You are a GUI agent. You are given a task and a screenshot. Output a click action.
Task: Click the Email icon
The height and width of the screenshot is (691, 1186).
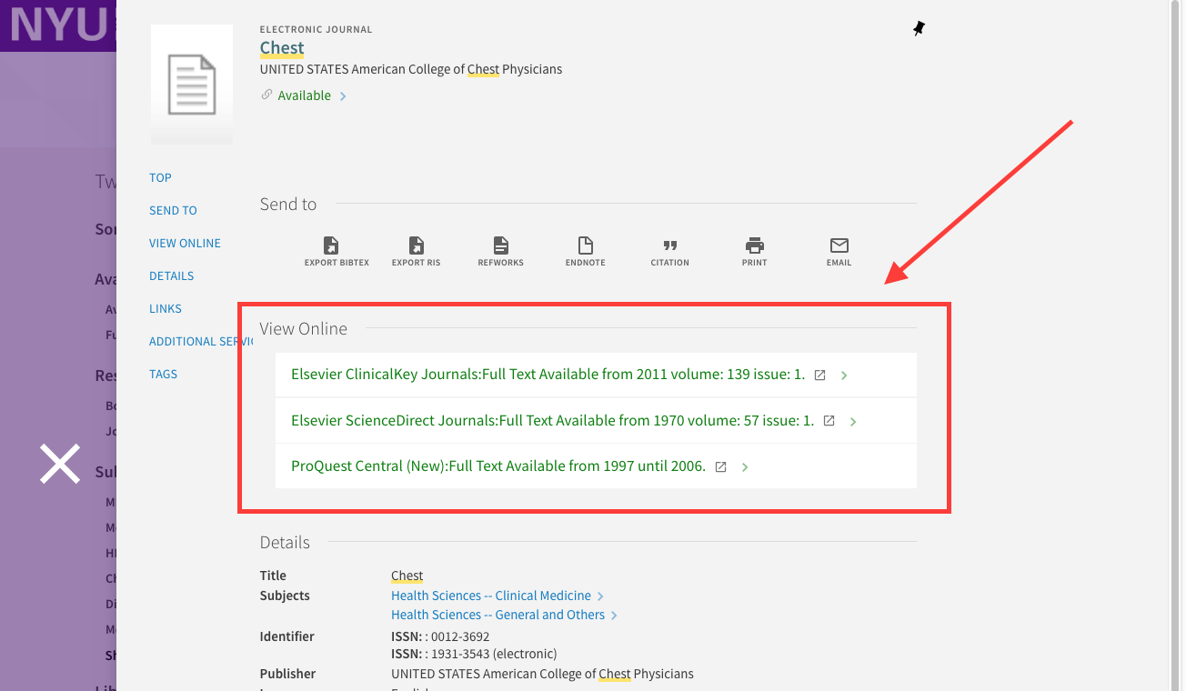click(x=839, y=245)
